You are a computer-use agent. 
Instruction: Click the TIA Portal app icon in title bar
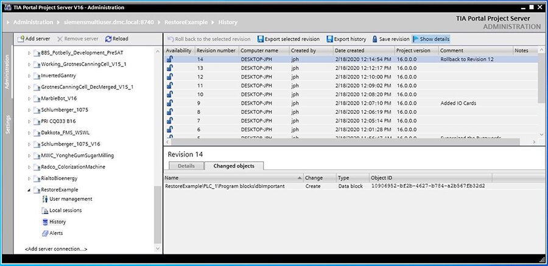tap(7, 7)
